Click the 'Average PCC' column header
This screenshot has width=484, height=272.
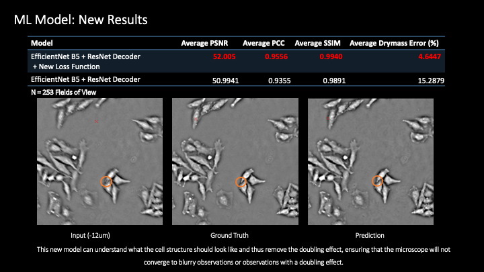[265, 44]
